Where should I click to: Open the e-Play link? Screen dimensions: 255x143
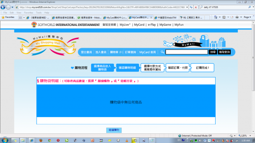[x=152, y=25]
